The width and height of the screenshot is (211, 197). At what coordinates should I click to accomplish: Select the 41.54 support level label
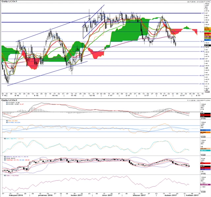(201, 84)
